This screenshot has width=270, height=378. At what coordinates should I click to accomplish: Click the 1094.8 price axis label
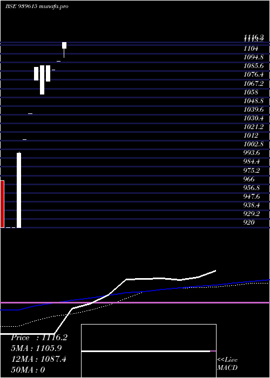click(x=253, y=57)
